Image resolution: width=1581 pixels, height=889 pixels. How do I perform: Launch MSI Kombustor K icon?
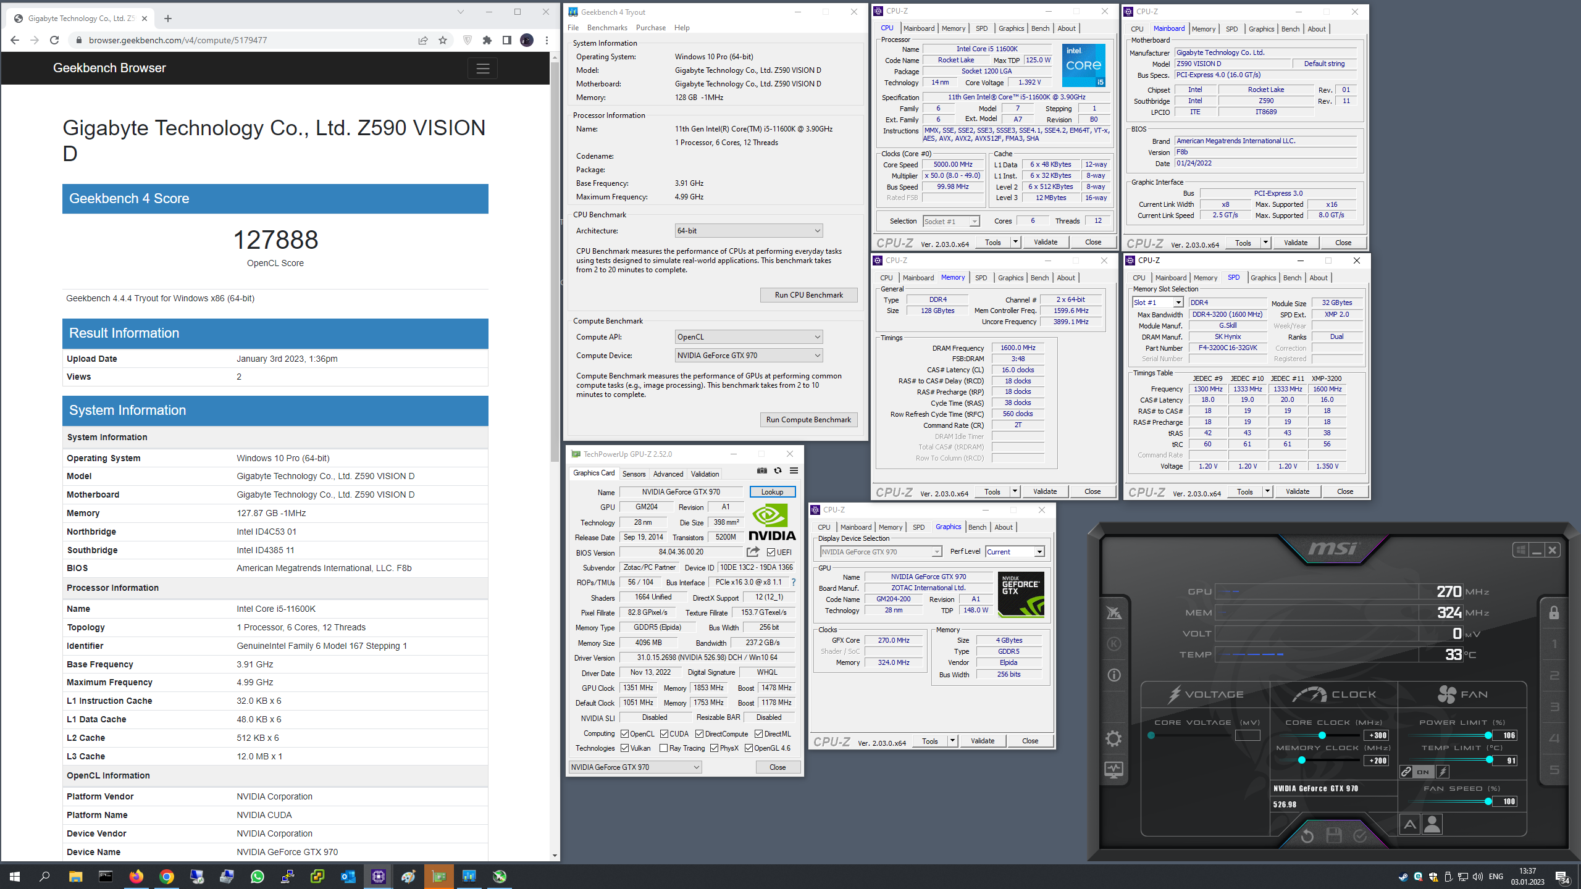click(1113, 644)
